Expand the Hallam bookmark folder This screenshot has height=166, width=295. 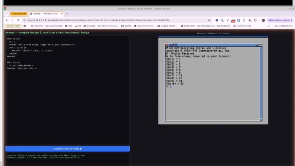242,26
